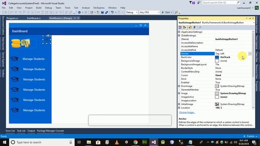Click the feedback icon in title bar
The image size is (260, 146).
(x=199, y=3)
